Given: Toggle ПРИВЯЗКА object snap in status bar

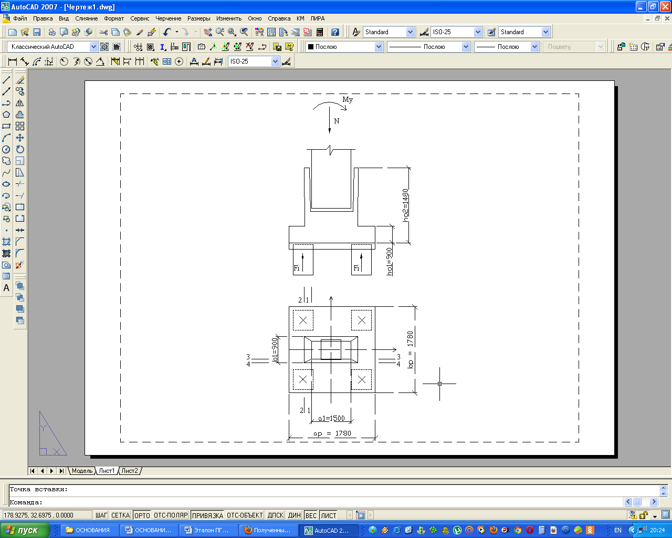Looking at the screenshot, I should point(207,515).
